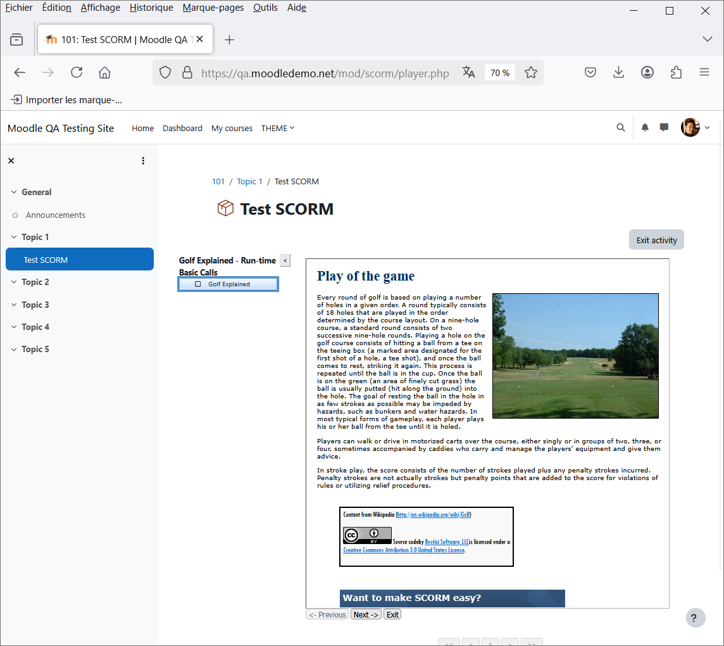724x646 pixels.
Task: Collapse the SCORM table of contents
Action: [x=285, y=261]
